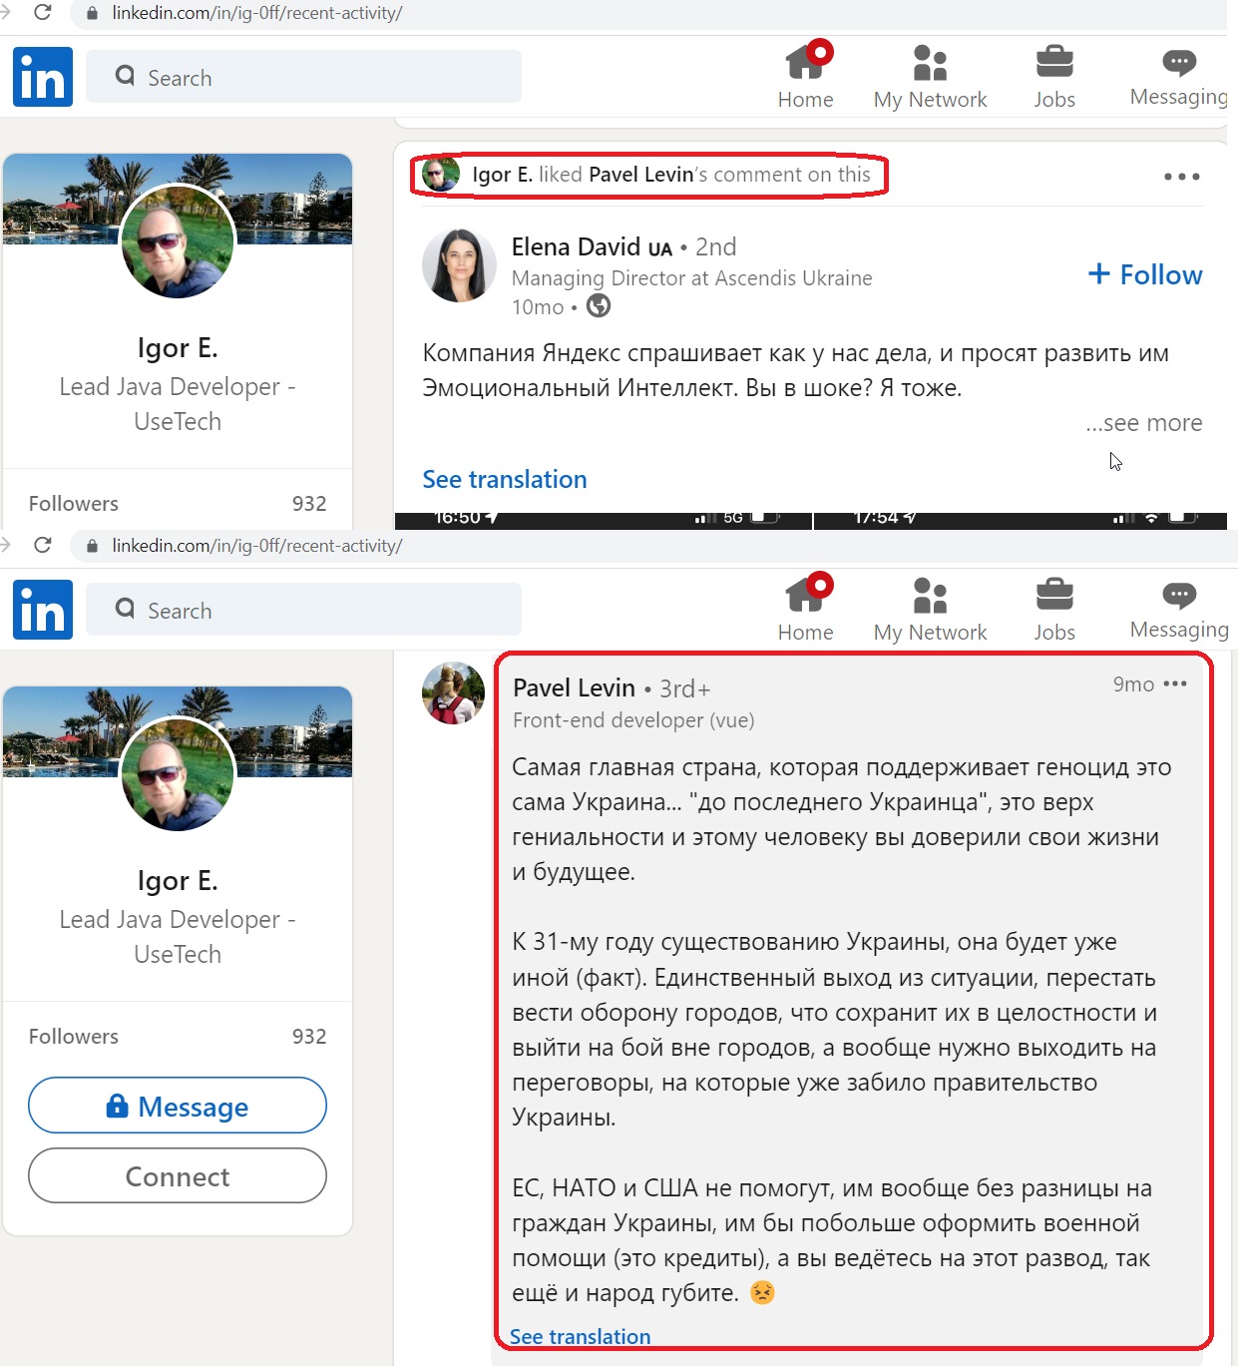Click the Elena David name link
1238x1366 pixels.
click(x=576, y=246)
